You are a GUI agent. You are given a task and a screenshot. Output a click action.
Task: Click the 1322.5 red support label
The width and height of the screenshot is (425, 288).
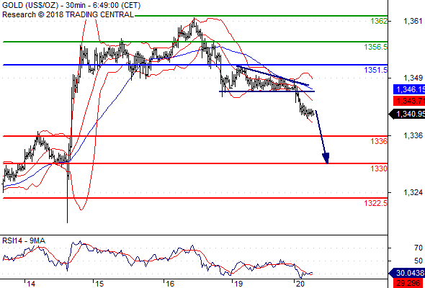(x=376, y=203)
